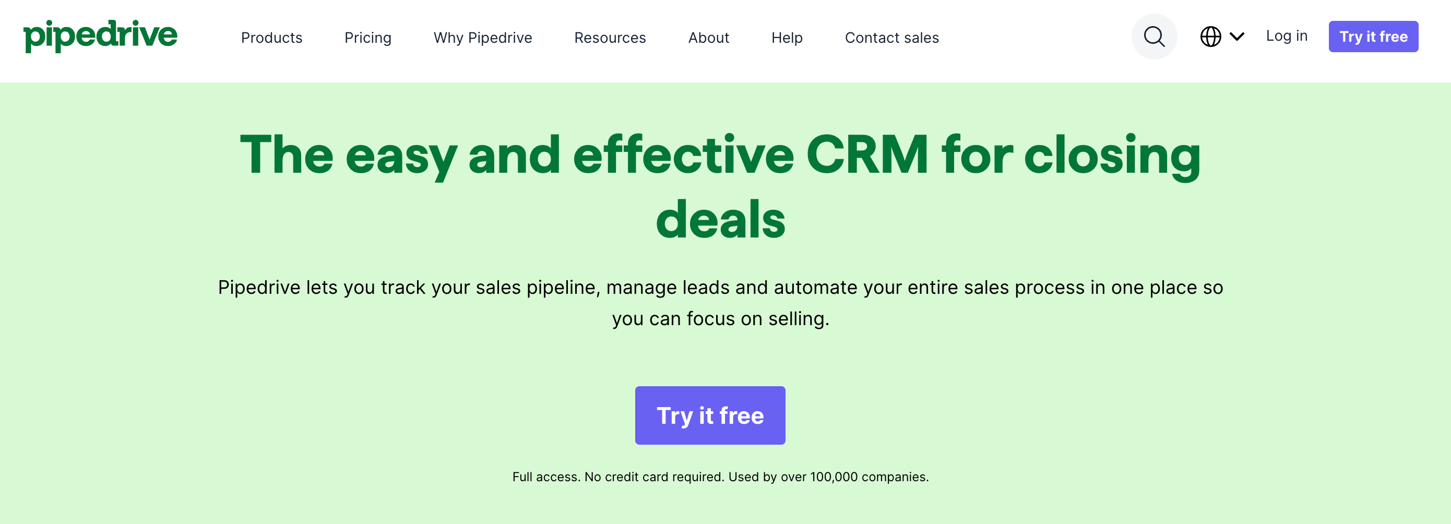Click the Full access footnote phrase
The image size is (1451, 524).
[x=546, y=477]
